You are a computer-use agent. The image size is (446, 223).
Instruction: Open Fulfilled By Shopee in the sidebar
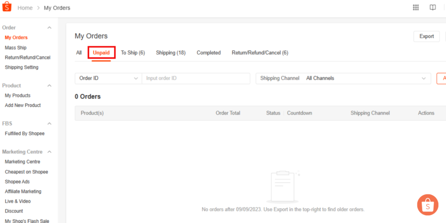(25, 133)
